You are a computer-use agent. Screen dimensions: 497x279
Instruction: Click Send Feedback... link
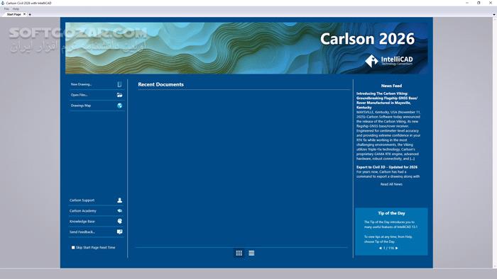click(x=82, y=232)
